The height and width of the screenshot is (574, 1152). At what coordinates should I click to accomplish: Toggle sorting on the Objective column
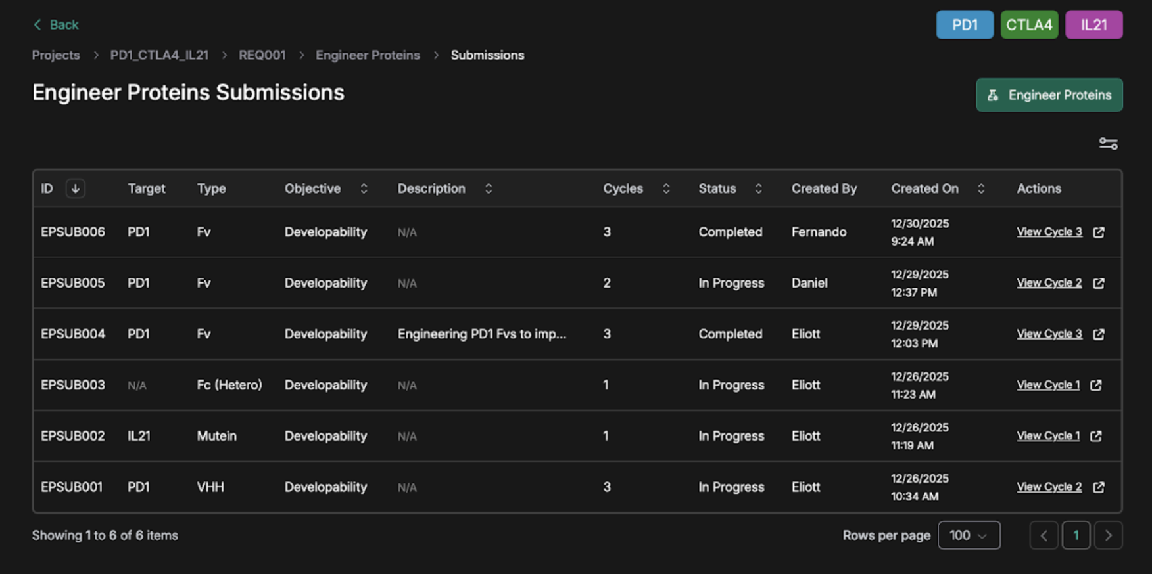pos(364,189)
